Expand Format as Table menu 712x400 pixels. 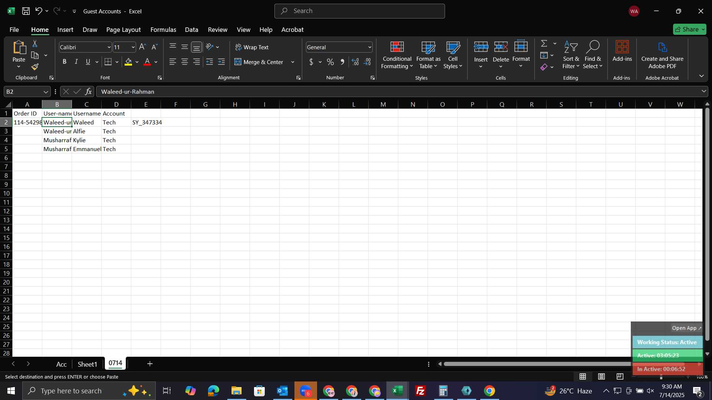428,55
